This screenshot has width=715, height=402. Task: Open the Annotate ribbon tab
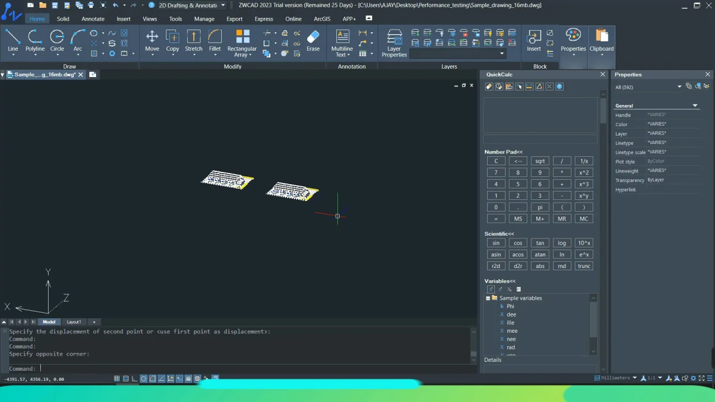(93, 18)
